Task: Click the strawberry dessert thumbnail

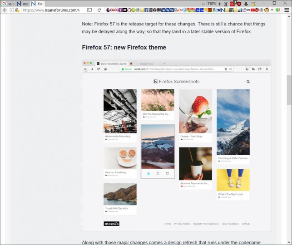Action: coord(195,111)
